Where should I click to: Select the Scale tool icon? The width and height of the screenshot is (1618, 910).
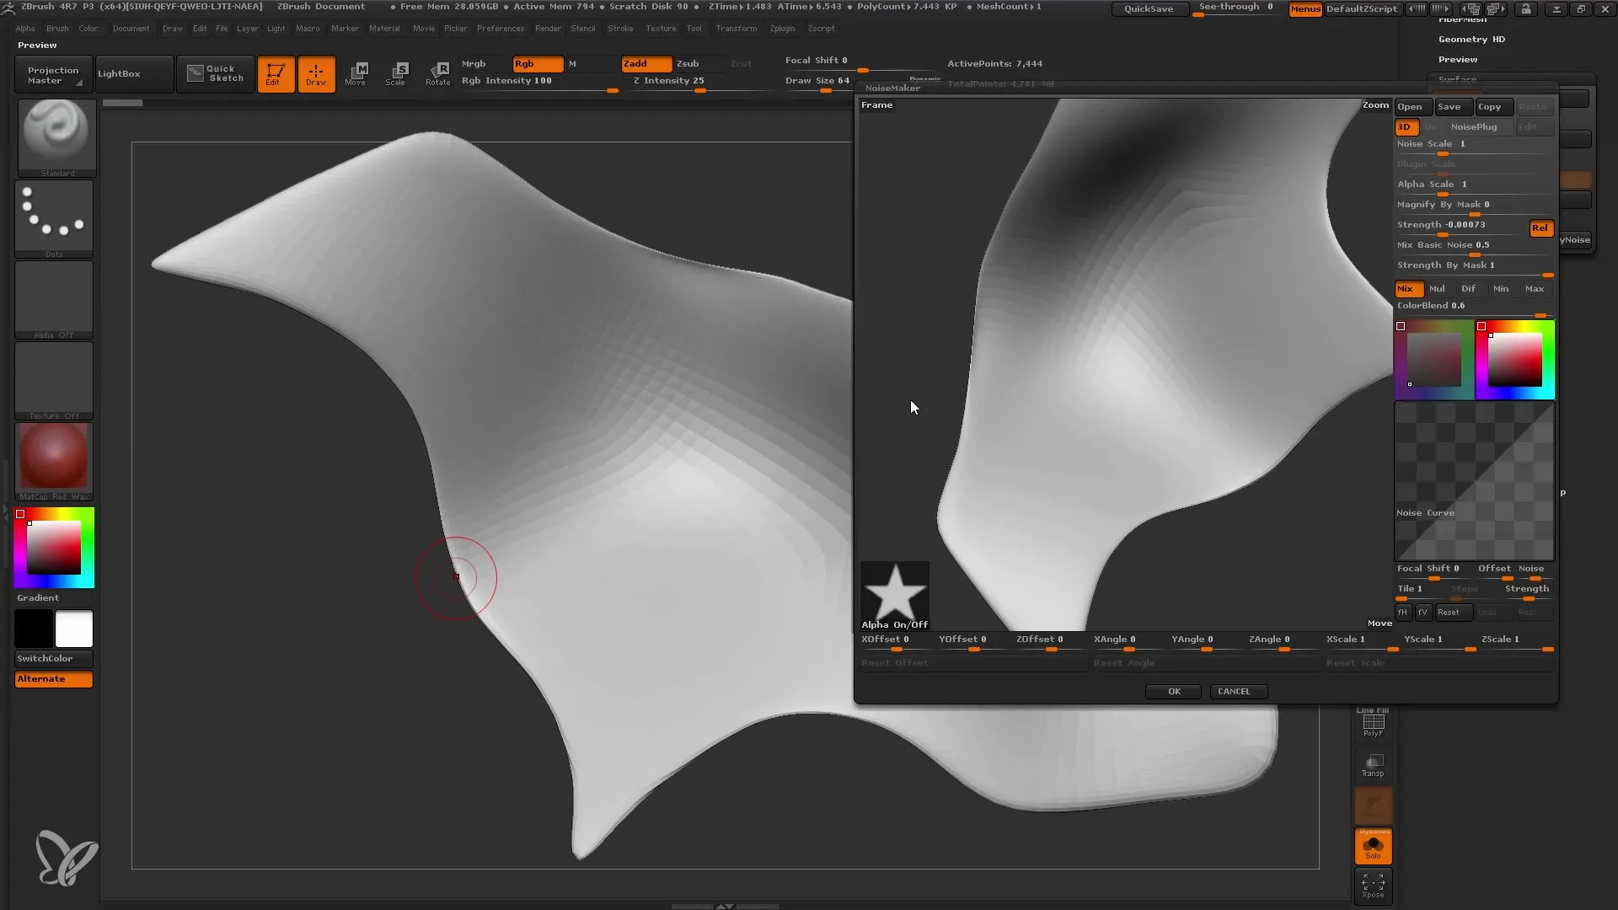coord(397,72)
